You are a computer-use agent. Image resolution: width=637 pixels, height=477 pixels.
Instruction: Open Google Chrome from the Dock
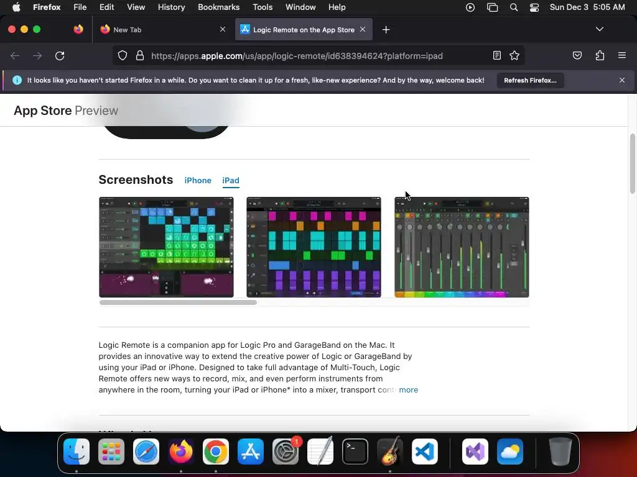(x=216, y=452)
